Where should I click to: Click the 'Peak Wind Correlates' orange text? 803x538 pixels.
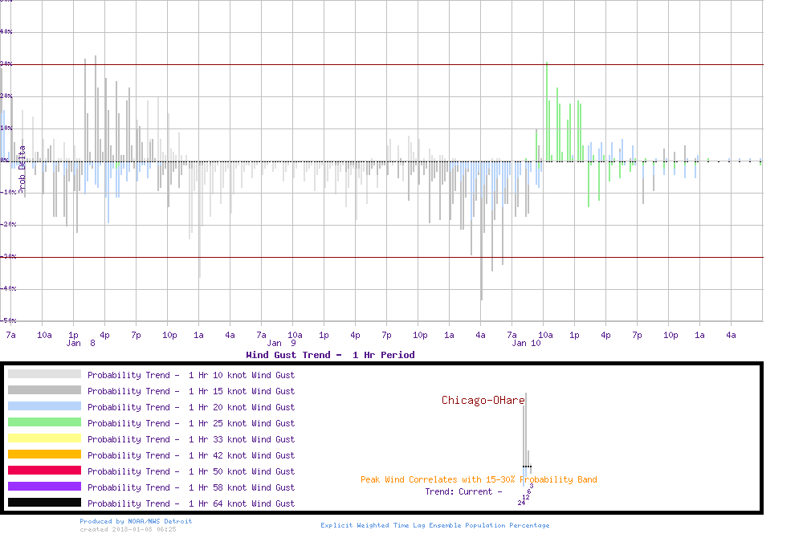point(479,480)
